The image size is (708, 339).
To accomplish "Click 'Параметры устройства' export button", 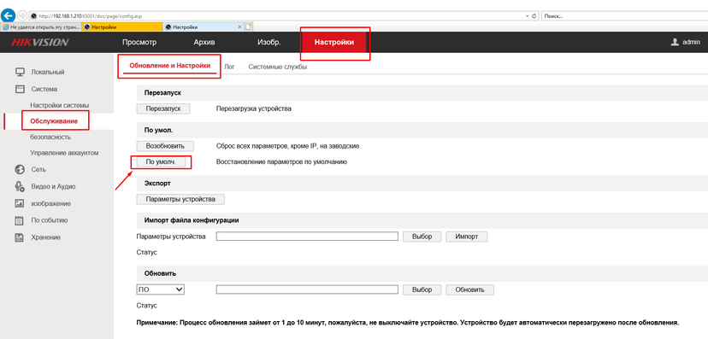I will (x=180, y=199).
